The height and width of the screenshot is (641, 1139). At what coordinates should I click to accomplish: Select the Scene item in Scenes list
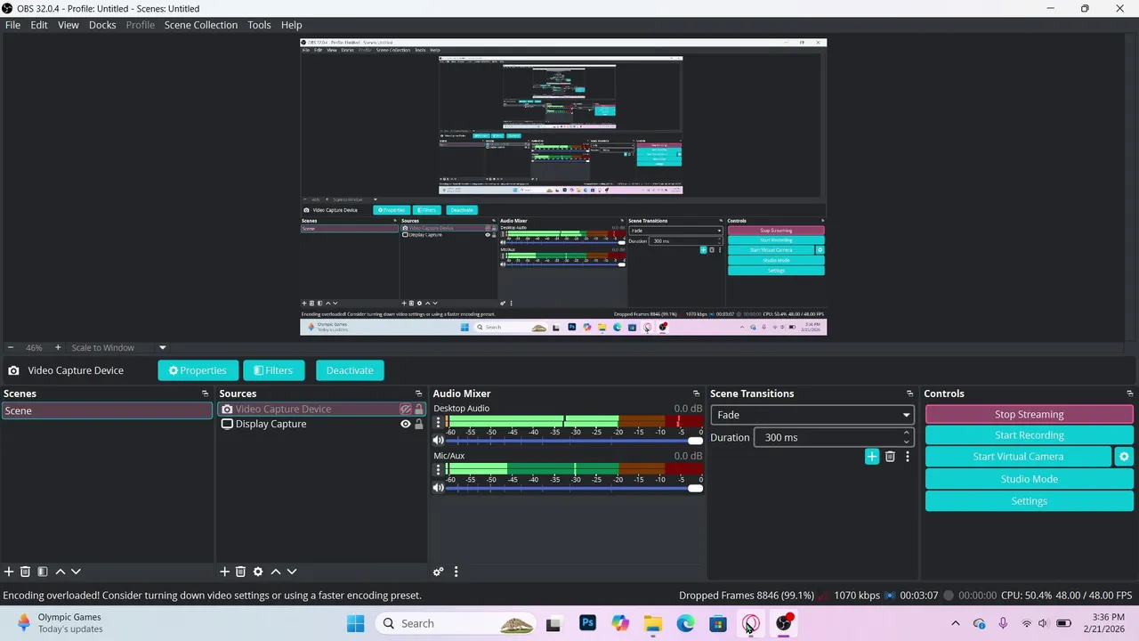click(107, 410)
